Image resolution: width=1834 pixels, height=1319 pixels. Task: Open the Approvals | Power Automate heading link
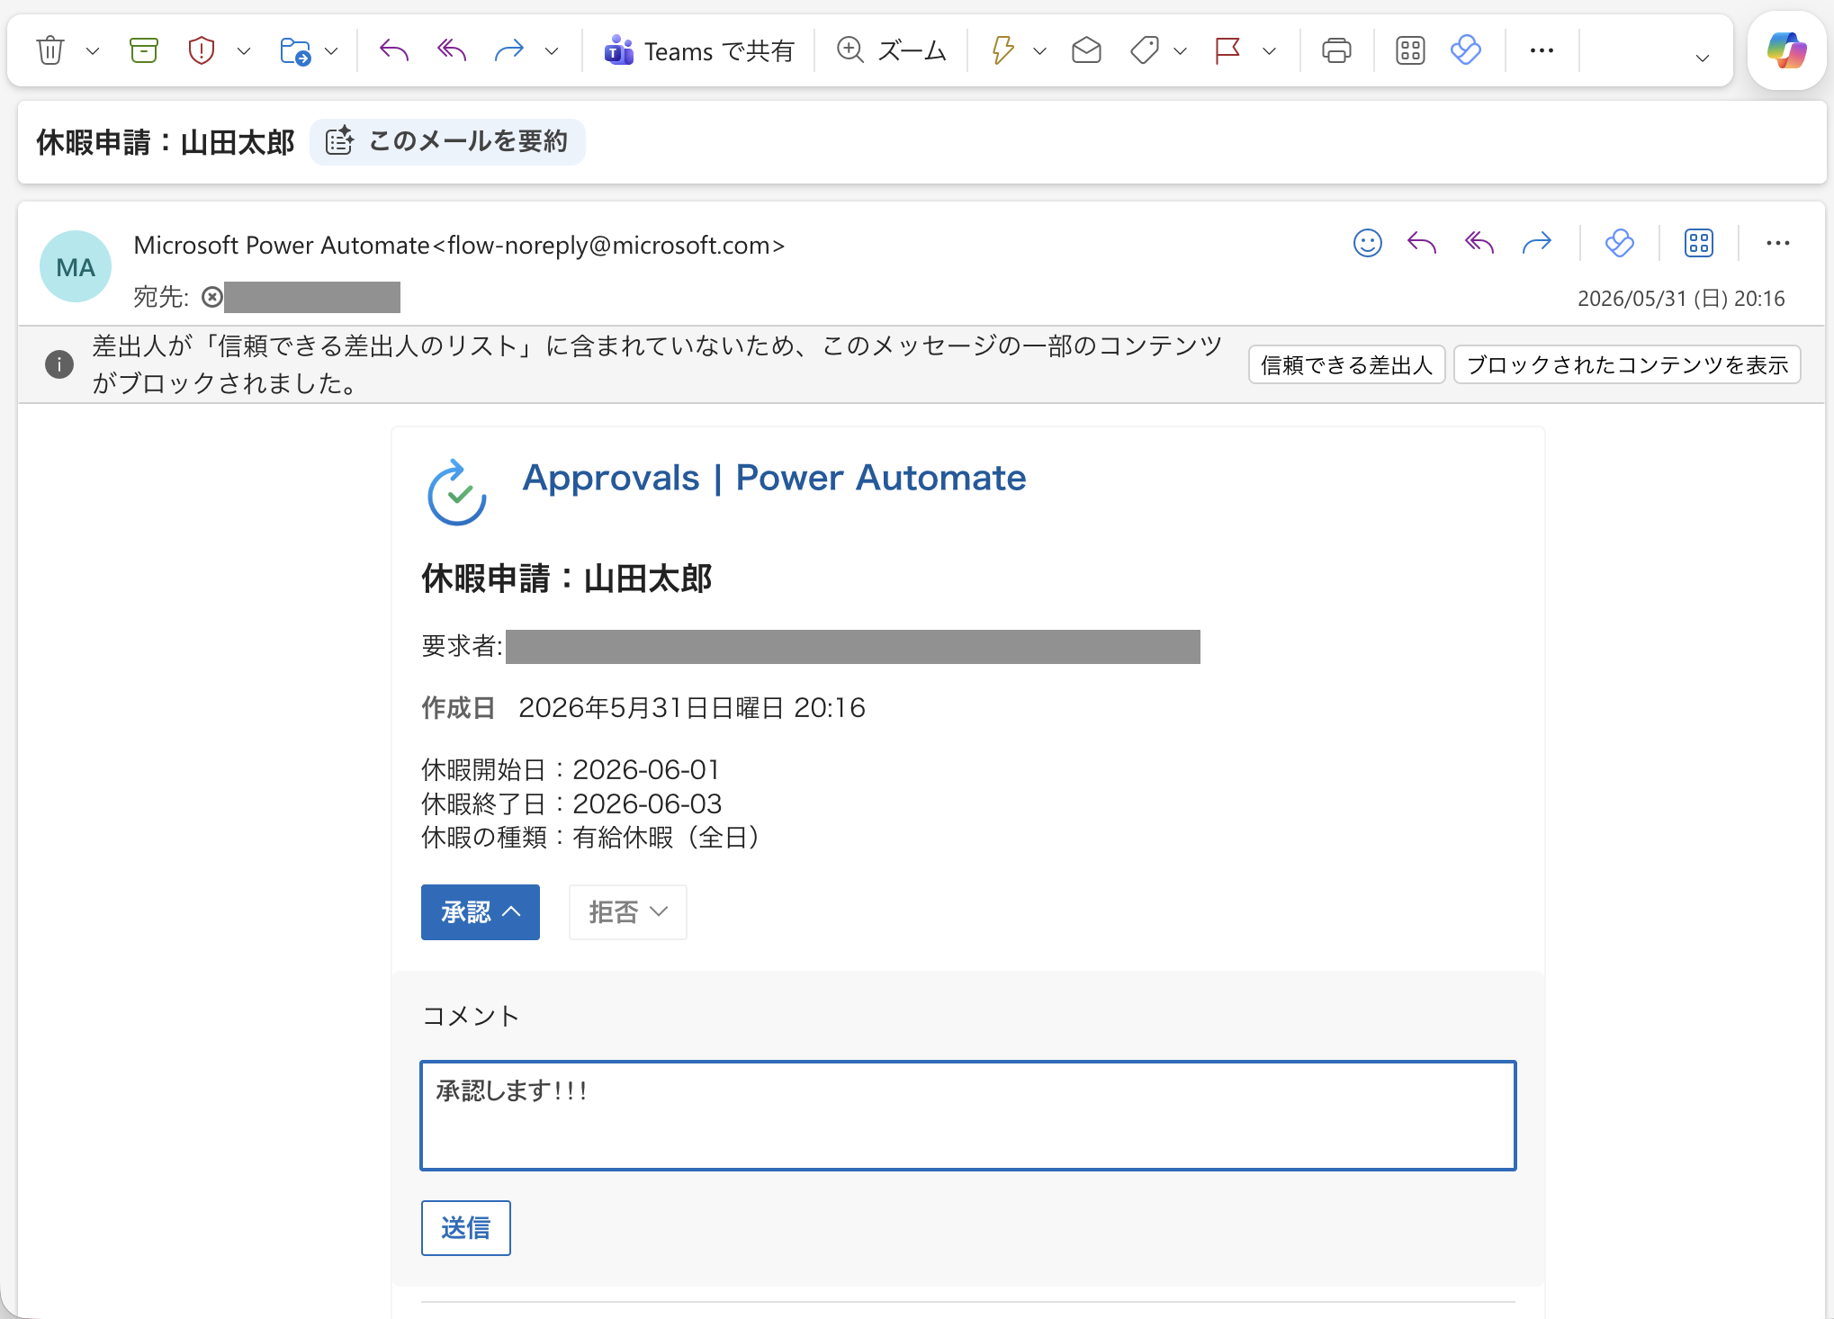click(x=774, y=478)
